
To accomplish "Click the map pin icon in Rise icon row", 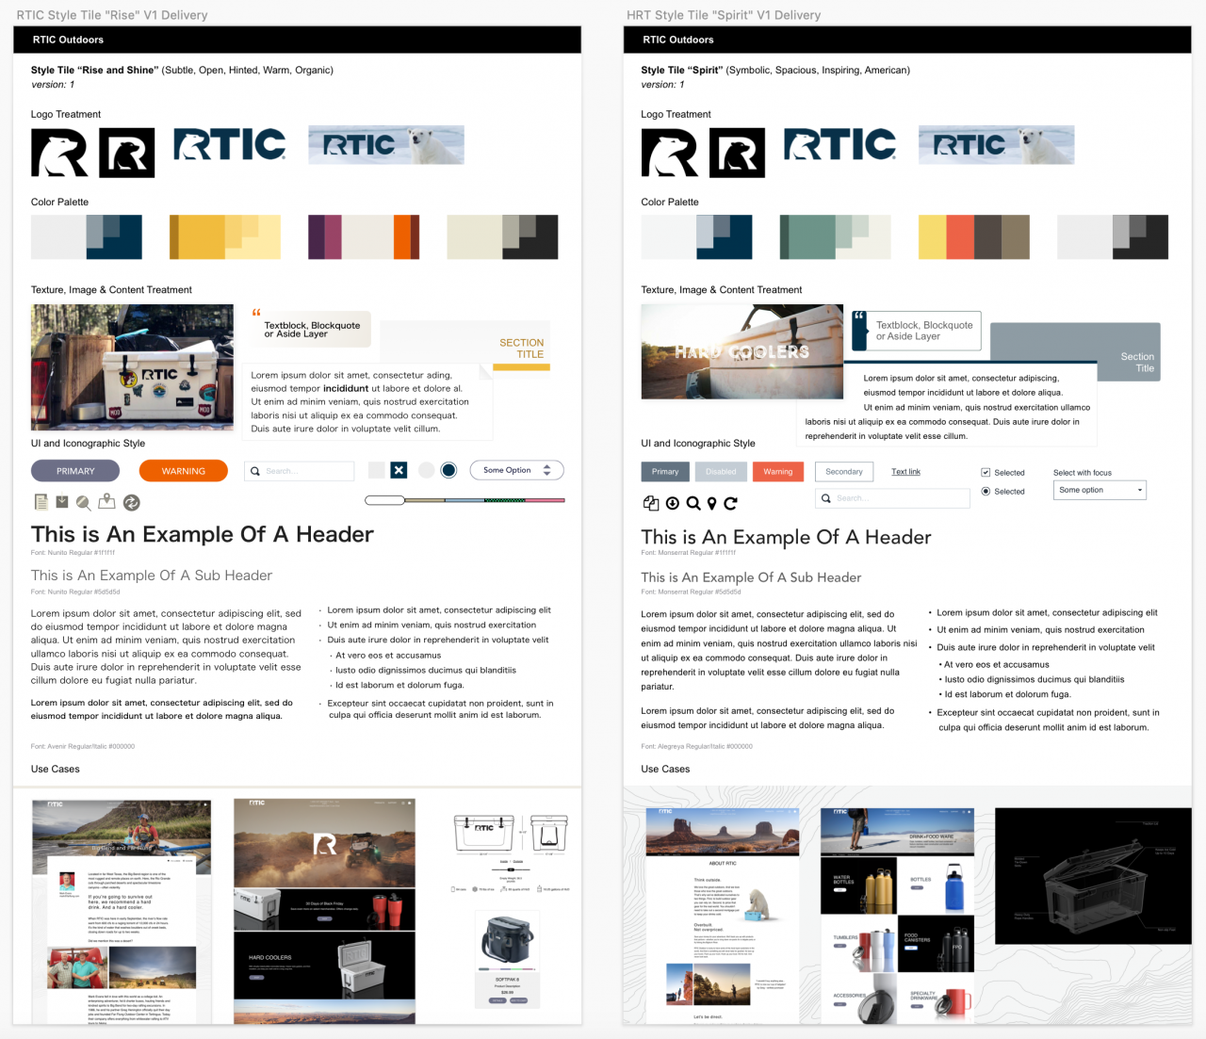I will pos(106,502).
